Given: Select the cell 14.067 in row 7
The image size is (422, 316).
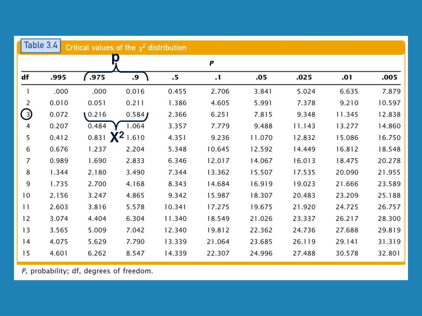Looking at the screenshot, I should tap(261, 161).
